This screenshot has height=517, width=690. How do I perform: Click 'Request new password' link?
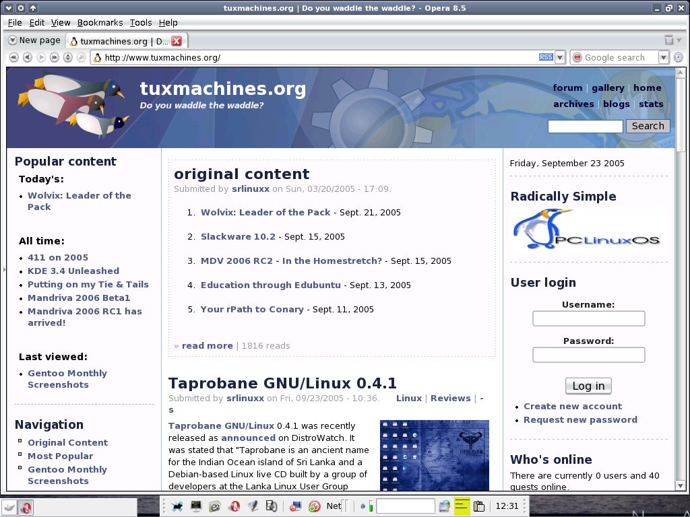(x=580, y=420)
